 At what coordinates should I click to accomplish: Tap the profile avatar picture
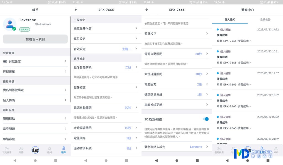10,24
